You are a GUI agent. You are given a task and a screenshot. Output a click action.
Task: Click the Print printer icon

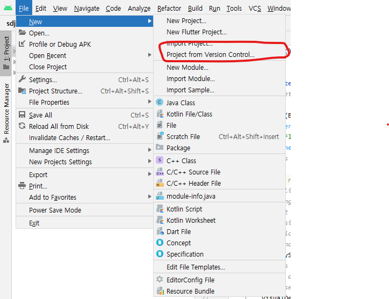coord(22,185)
